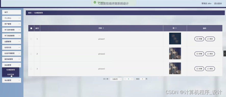Tick the checkbox for picture2 row
The image size is (226, 97).
(31, 54)
